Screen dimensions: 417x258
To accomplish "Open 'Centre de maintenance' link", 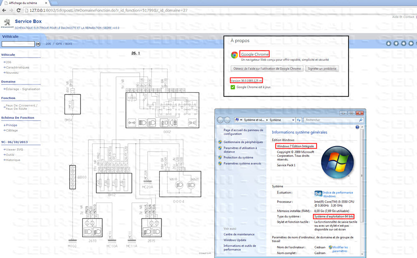I will (239, 234).
